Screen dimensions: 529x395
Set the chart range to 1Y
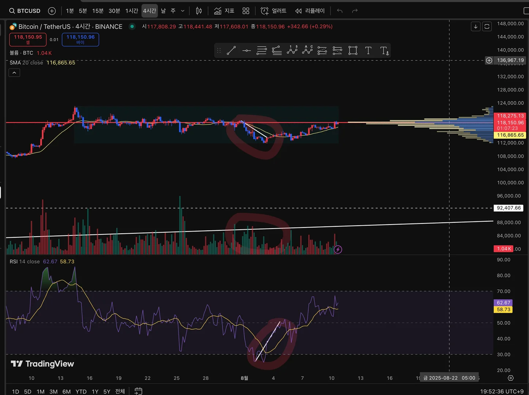[95, 391]
